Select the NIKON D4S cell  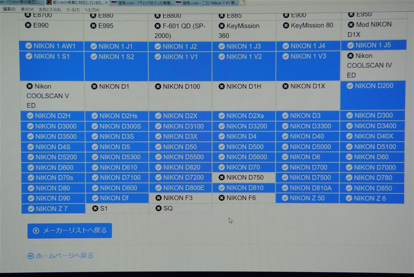53,147
